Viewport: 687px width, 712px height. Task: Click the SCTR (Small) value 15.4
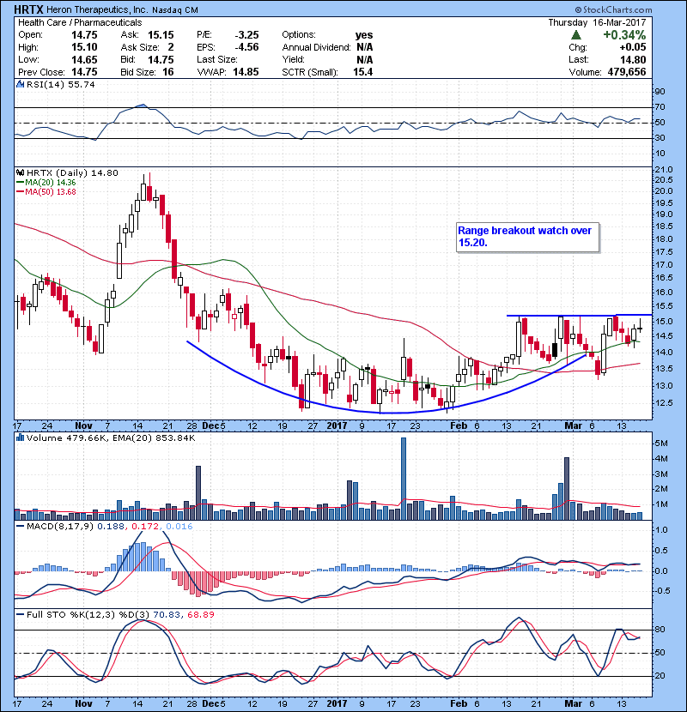pos(363,72)
